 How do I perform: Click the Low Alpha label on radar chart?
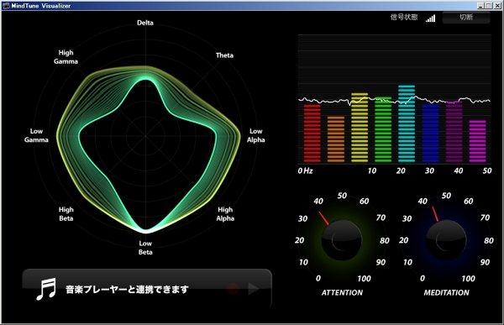pyautogui.click(x=256, y=135)
